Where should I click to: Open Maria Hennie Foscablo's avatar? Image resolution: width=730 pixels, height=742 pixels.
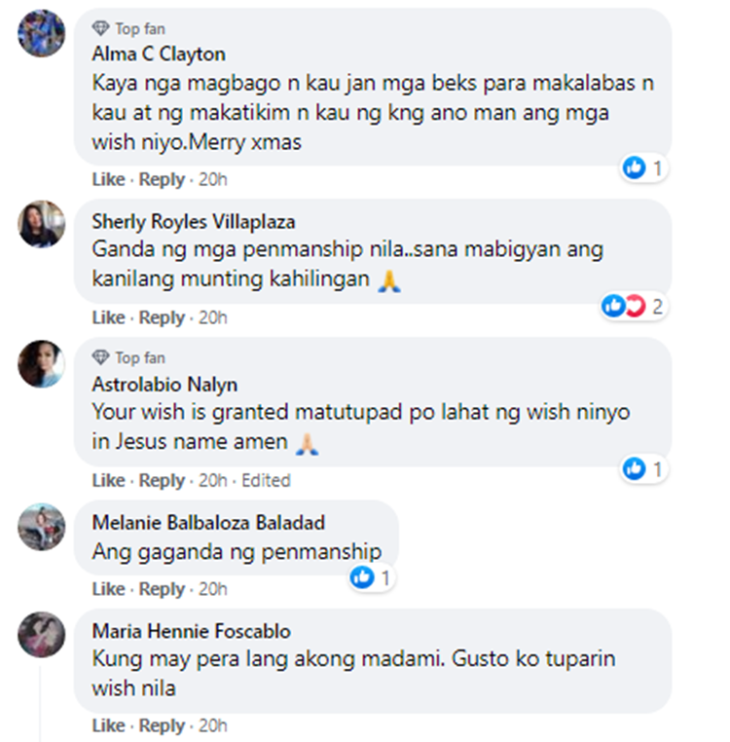click(41, 635)
